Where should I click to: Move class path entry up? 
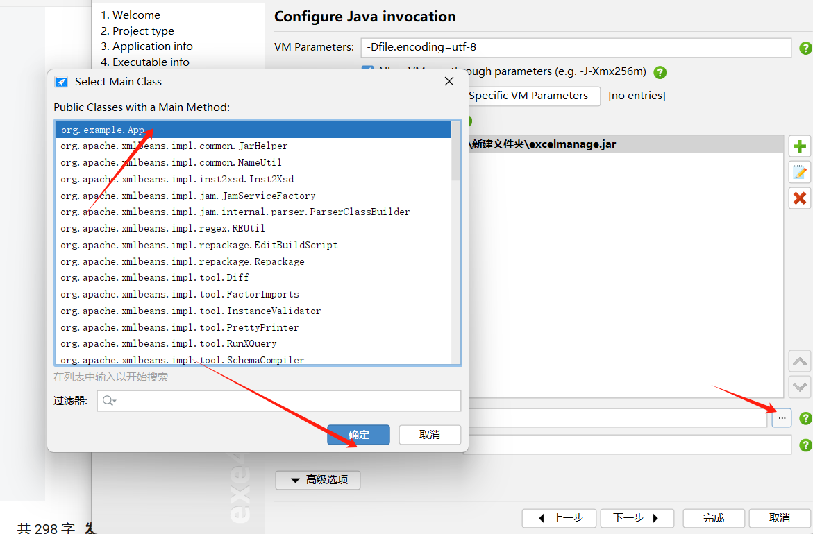point(800,361)
